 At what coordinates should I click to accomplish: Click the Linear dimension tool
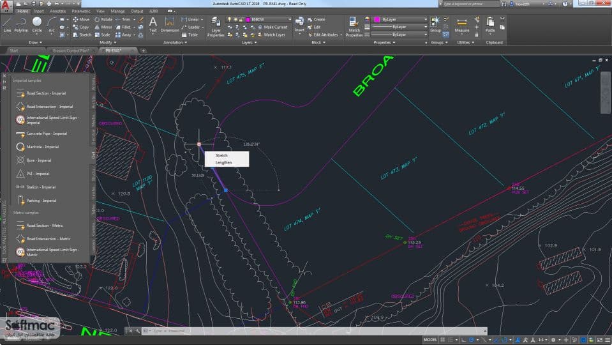pyautogui.click(x=190, y=19)
